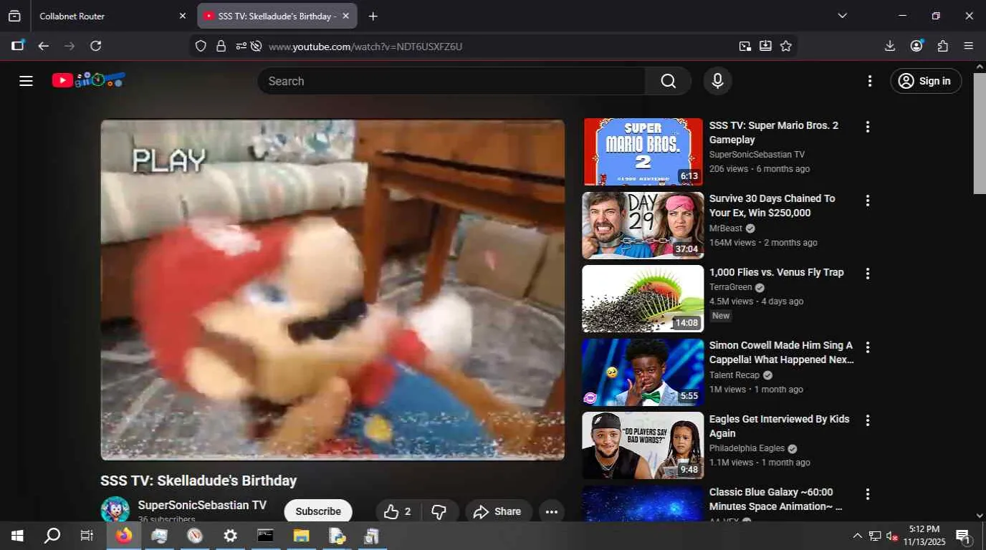Reload the current page

[95, 46]
